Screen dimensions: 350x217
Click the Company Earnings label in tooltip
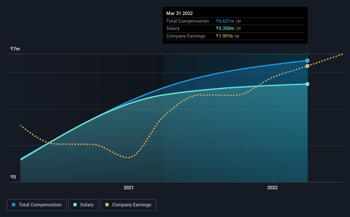pyautogui.click(x=186, y=36)
